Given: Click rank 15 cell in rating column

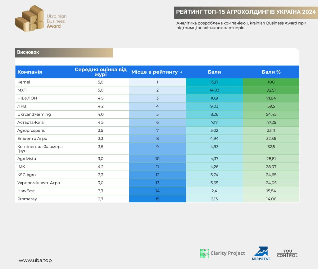Looking at the screenshot, I should tap(157, 199).
